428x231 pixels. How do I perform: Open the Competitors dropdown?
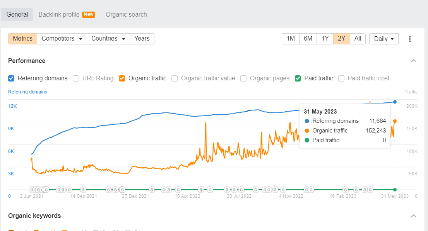click(x=62, y=39)
